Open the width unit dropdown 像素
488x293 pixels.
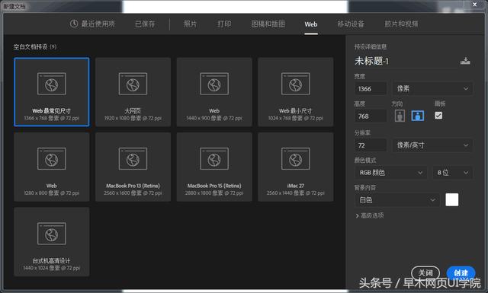coord(432,89)
